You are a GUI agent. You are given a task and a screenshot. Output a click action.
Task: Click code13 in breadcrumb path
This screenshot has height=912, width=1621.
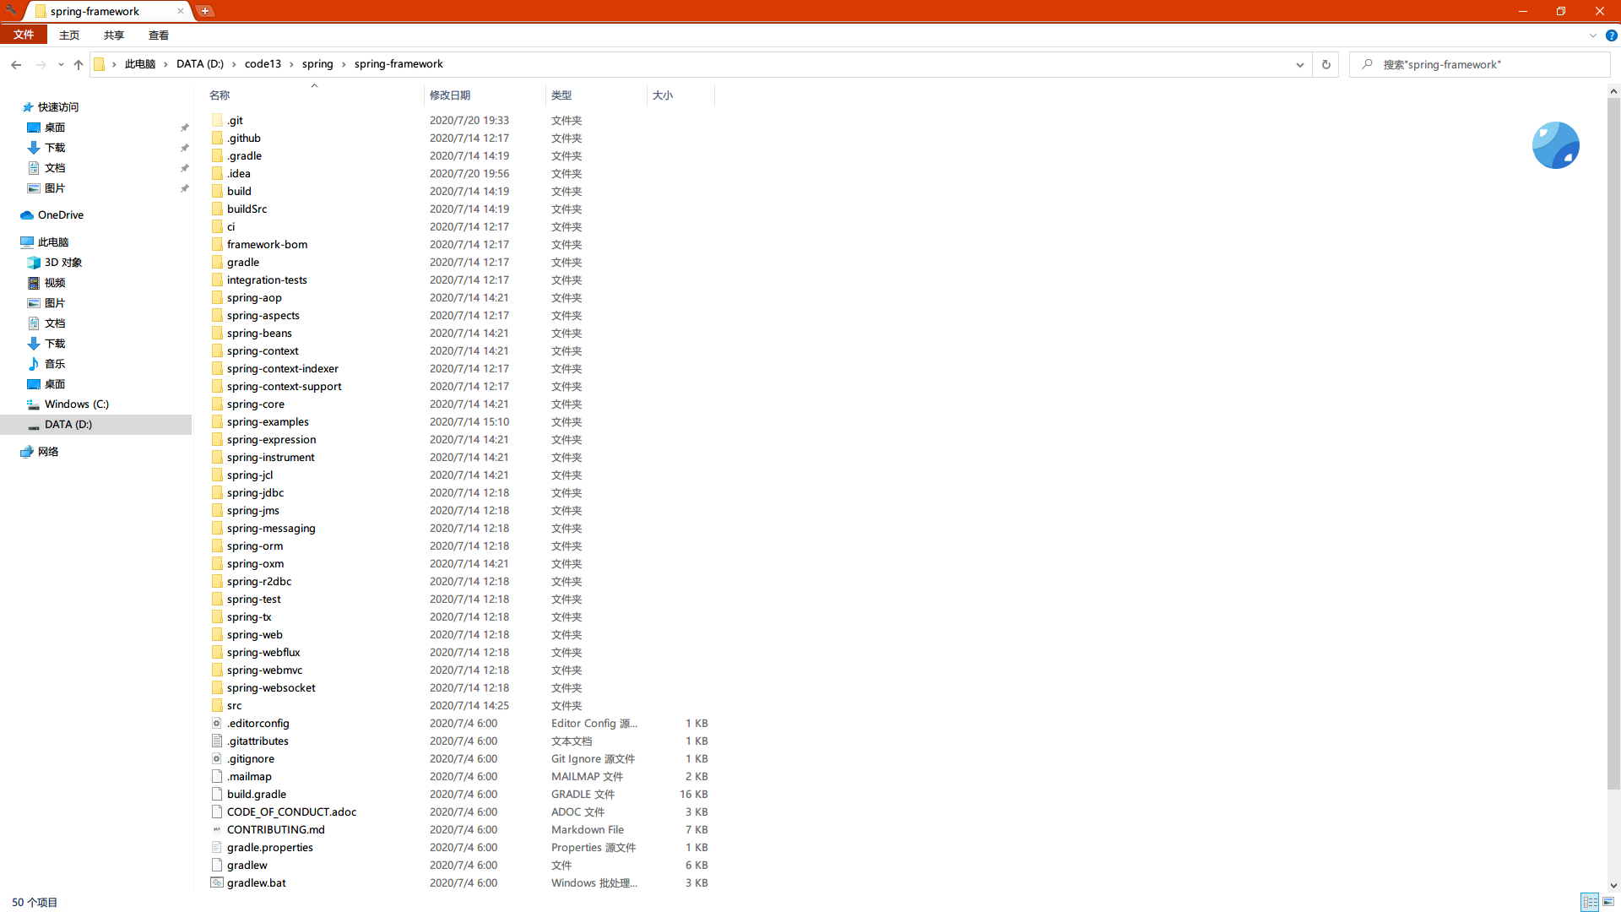pos(263,64)
